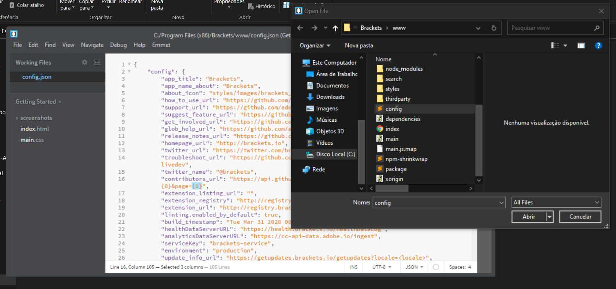
Task: Select the xorigin file
Action: click(x=390, y=179)
